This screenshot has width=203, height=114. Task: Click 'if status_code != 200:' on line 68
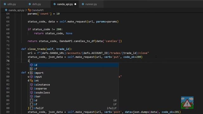pos(45,29)
